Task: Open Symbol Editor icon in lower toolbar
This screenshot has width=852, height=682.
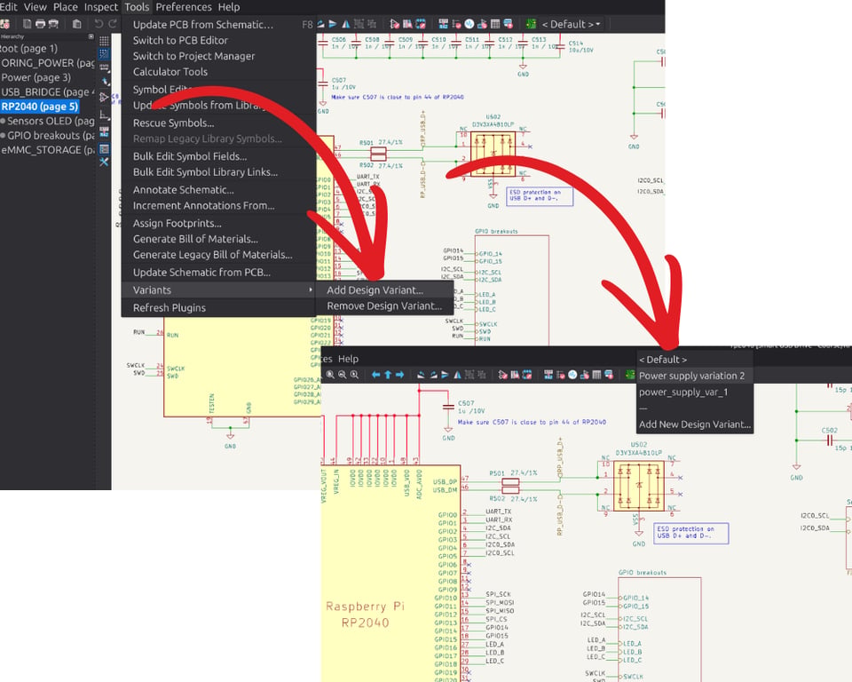Action: coord(502,375)
